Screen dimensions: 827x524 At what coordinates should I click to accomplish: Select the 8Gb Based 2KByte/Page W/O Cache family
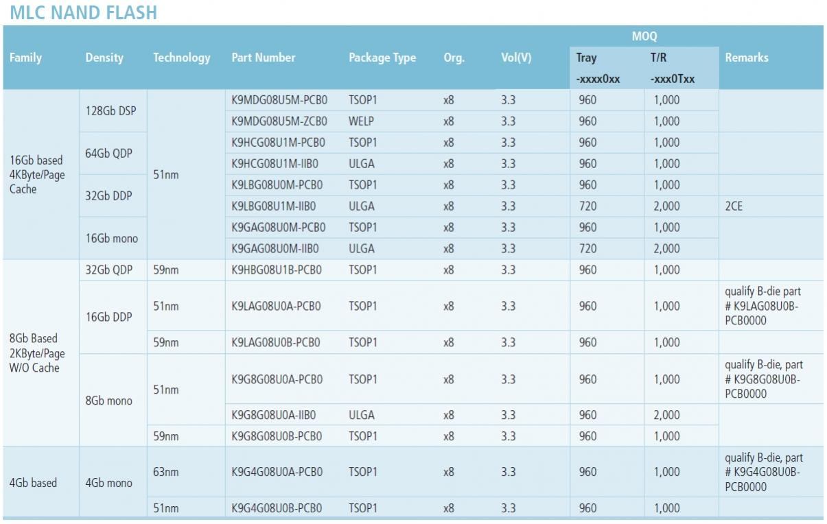click(x=37, y=353)
